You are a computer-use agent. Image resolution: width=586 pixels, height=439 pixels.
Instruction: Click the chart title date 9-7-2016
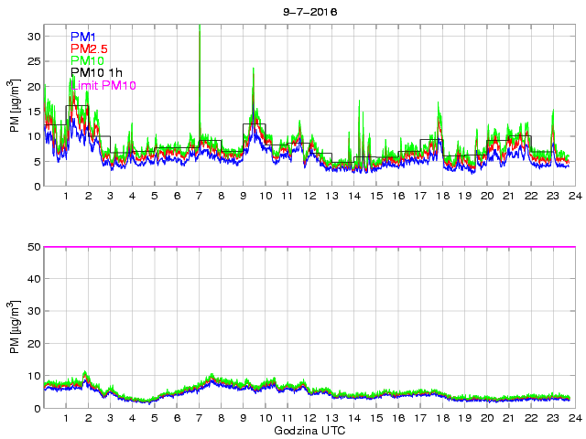pyautogui.click(x=309, y=10)
